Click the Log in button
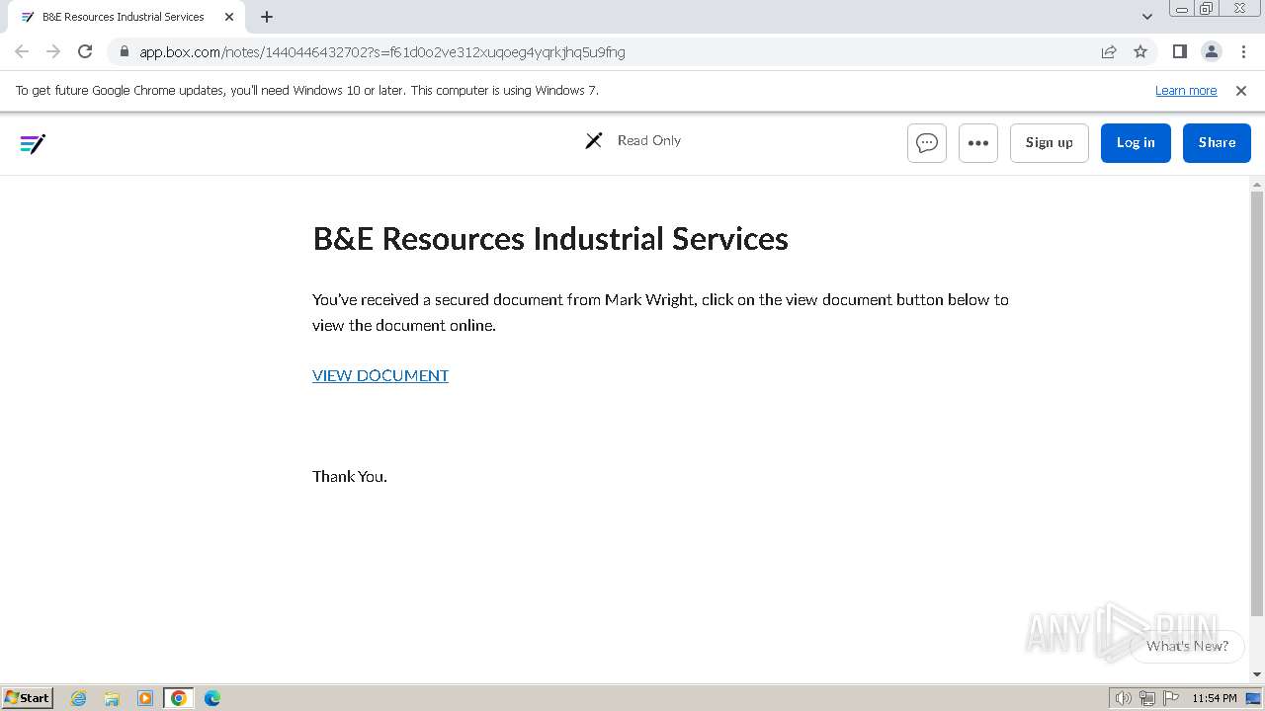Image resolution: width=1265 pixels, height=711 pixels. 1136,143
